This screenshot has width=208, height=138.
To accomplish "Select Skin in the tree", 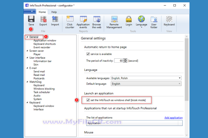I will coord(36,64).
